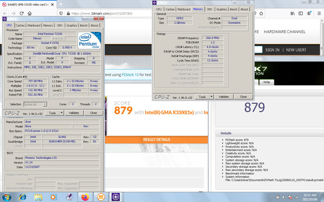The width and height of the screenshot is (324, 202).
Task: Open the Help tab in PCMark 7
Action: click(x=267, y=82)
